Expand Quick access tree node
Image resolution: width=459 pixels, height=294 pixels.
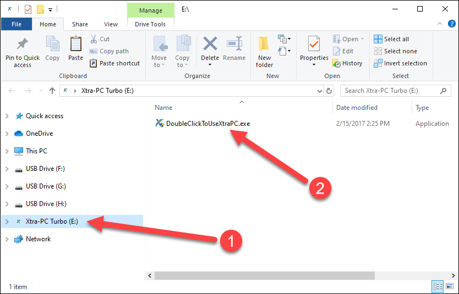(7, 116)
